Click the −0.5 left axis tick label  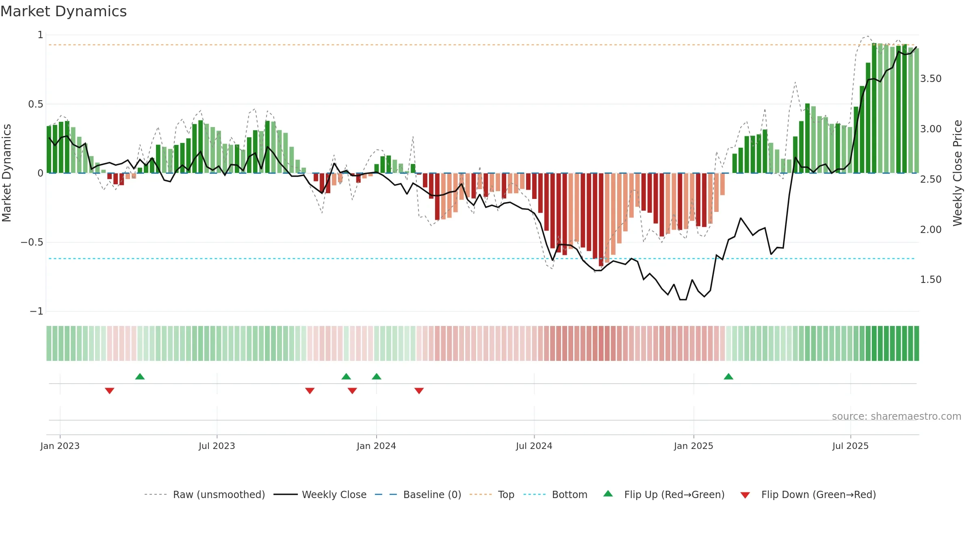pyautogui.click(x=32, y=242)
